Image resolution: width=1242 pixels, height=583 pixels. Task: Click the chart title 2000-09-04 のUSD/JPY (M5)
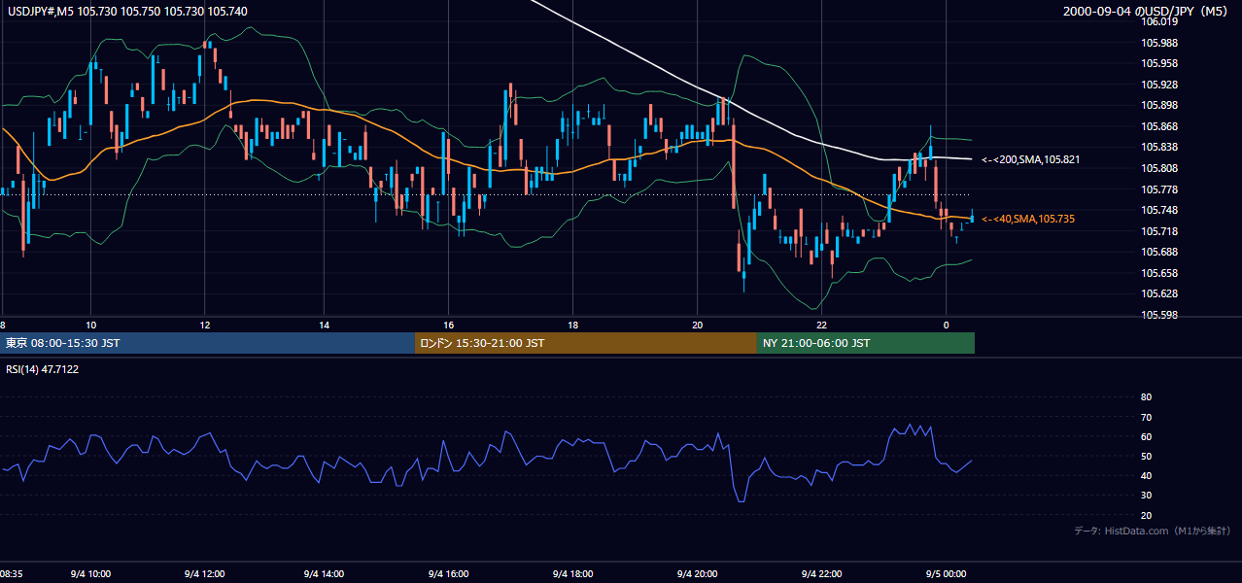pyautogui.click(x=1147, y=11)
